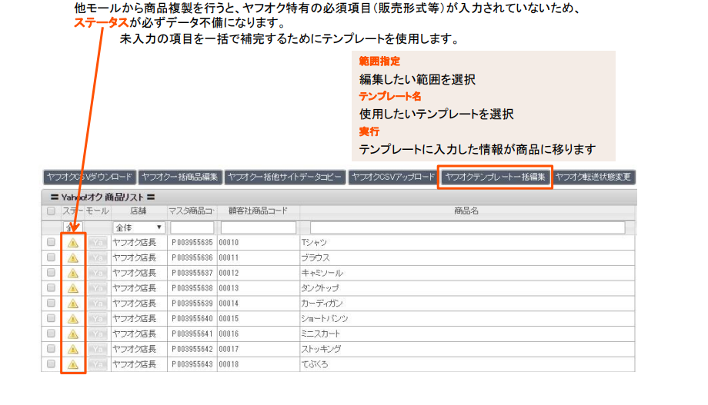
Task: Click ヤフオクCSVアップロード button
Action: pyautogui.click(x=392, y=178)
